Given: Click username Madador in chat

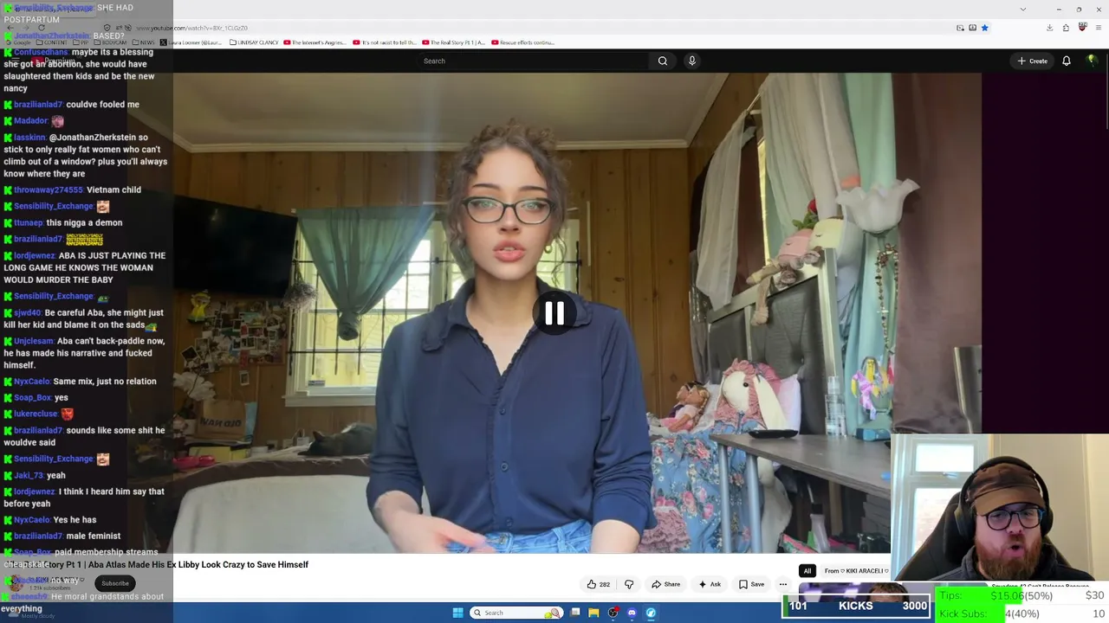Looking at the screenshot, I should [x=30, y=121].
